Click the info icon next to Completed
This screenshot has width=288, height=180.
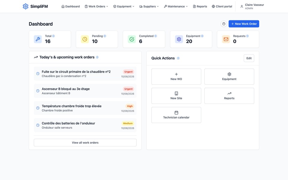coord(156,36)
